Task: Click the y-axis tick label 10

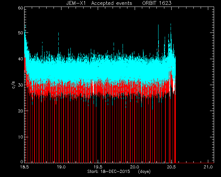Action: click(20, 137)
